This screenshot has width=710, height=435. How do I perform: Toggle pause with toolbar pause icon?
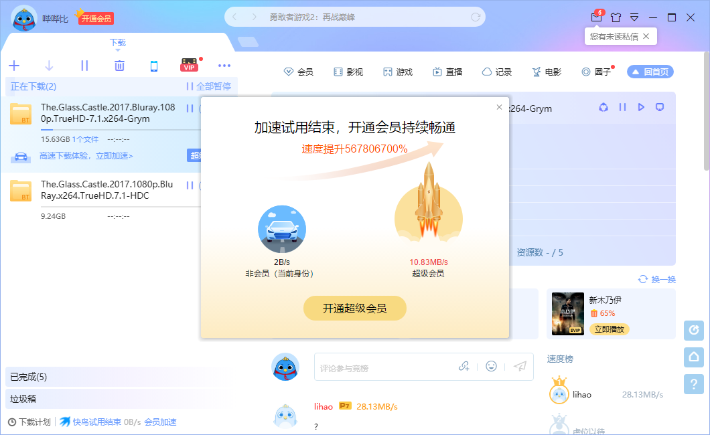point(84,66)
